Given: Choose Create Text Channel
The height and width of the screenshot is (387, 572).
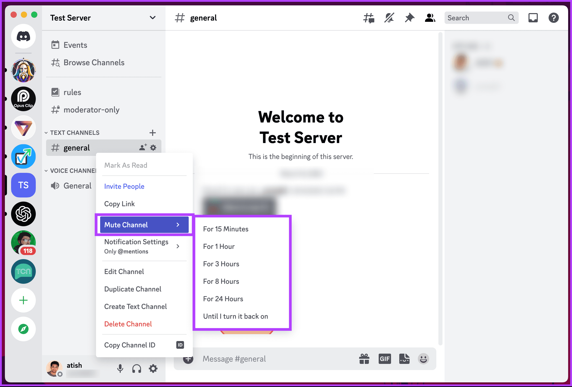Looking at the screenshot, I should pos(144,306).
